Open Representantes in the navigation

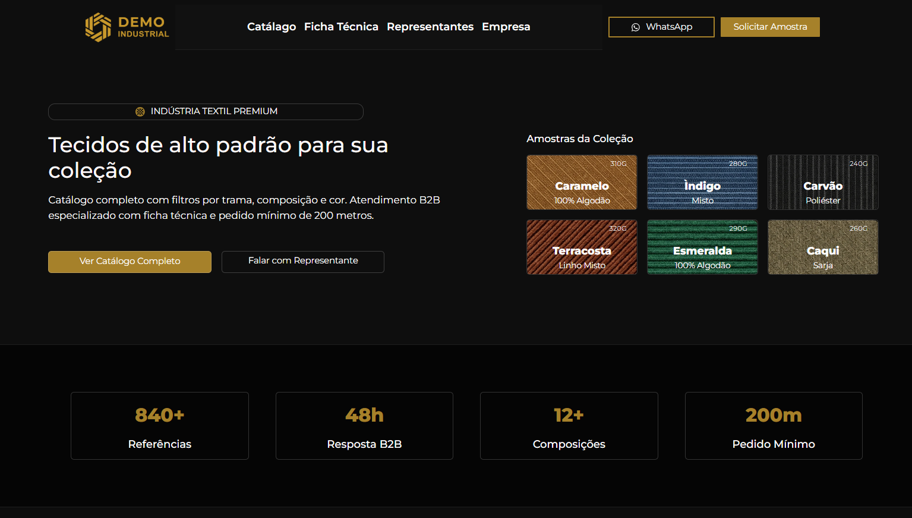tap(430, 27)
